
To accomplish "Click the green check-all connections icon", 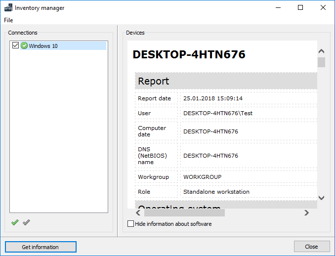I will 15,223.
